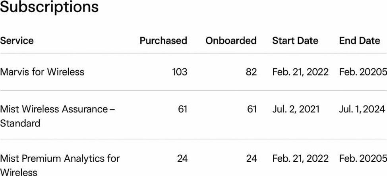Image resolution: width=387 pixels, height=176 pixels.
Task: Click the Premium Analytics start date cell
Action: 300,159
